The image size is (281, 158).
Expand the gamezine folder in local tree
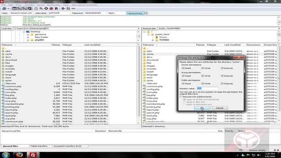point(28,34)
